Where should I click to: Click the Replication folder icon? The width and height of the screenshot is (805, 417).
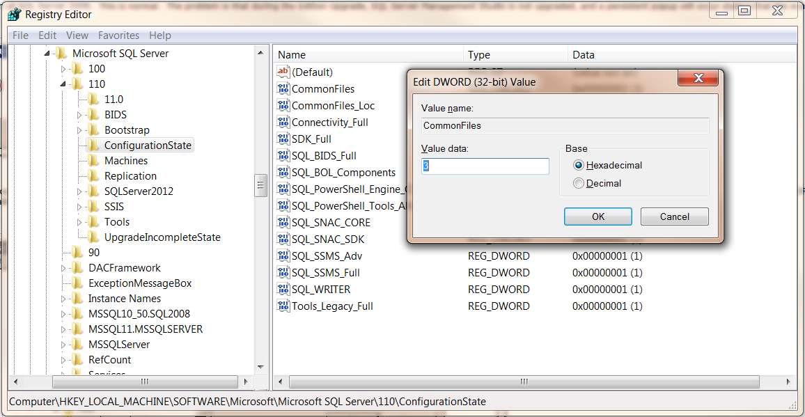click(93, 175)
